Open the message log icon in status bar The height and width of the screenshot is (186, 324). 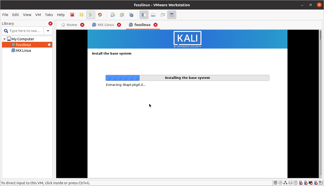pyautogui.click(x=321, y=183)
